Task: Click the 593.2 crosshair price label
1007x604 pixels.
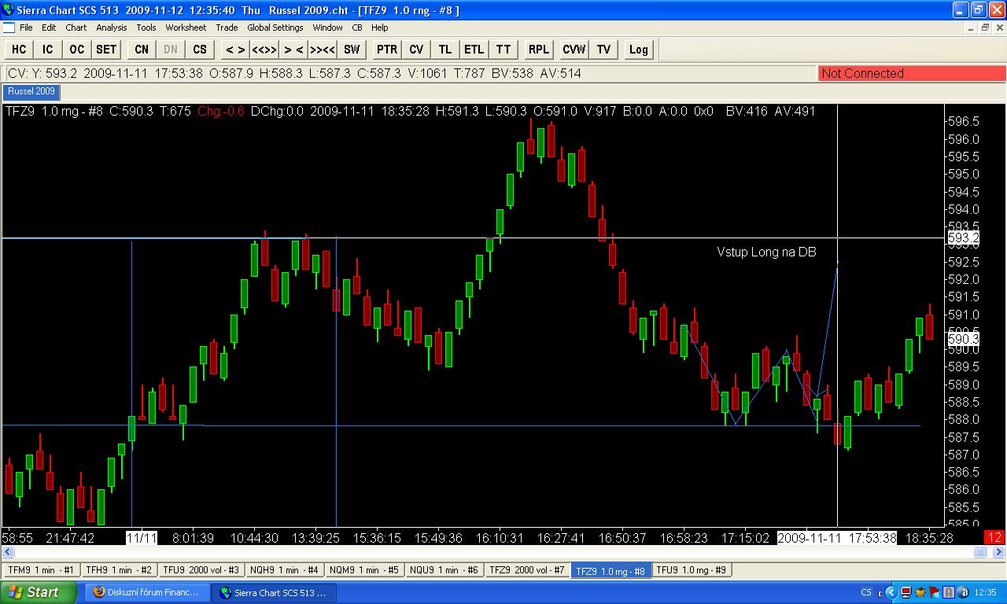Action: click(x=963, y=238)
